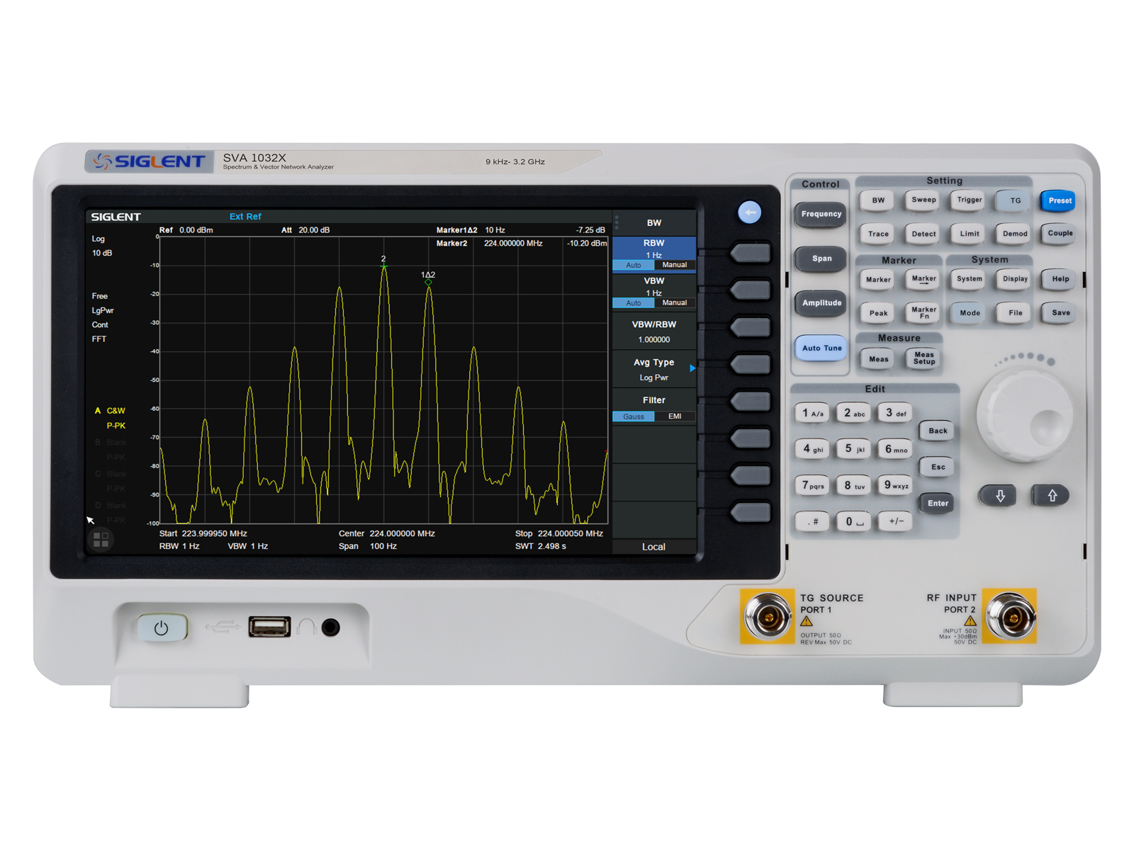Click the Marker Fn key
Viewport: 1134px width, 850px height.
pos(924,313)
